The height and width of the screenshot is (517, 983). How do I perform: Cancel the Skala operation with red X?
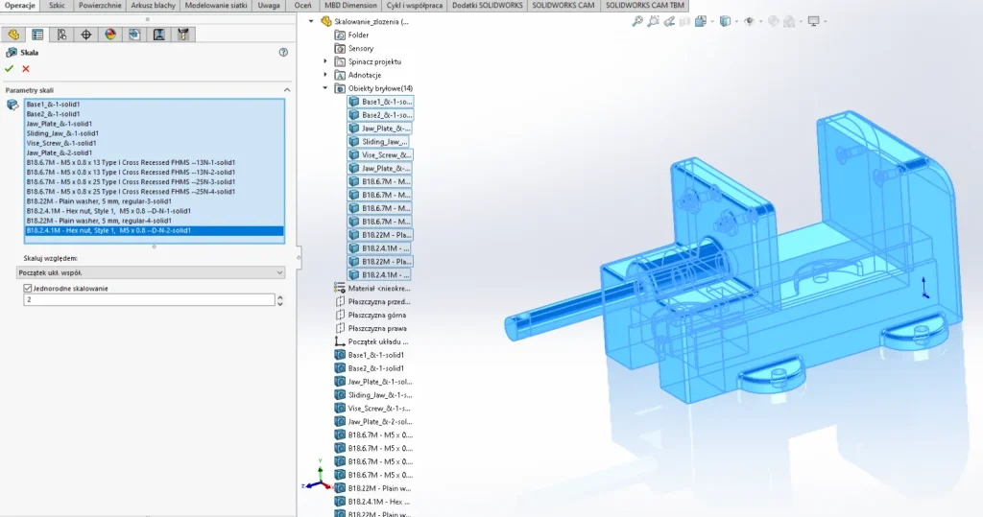[x=26, y=68]
